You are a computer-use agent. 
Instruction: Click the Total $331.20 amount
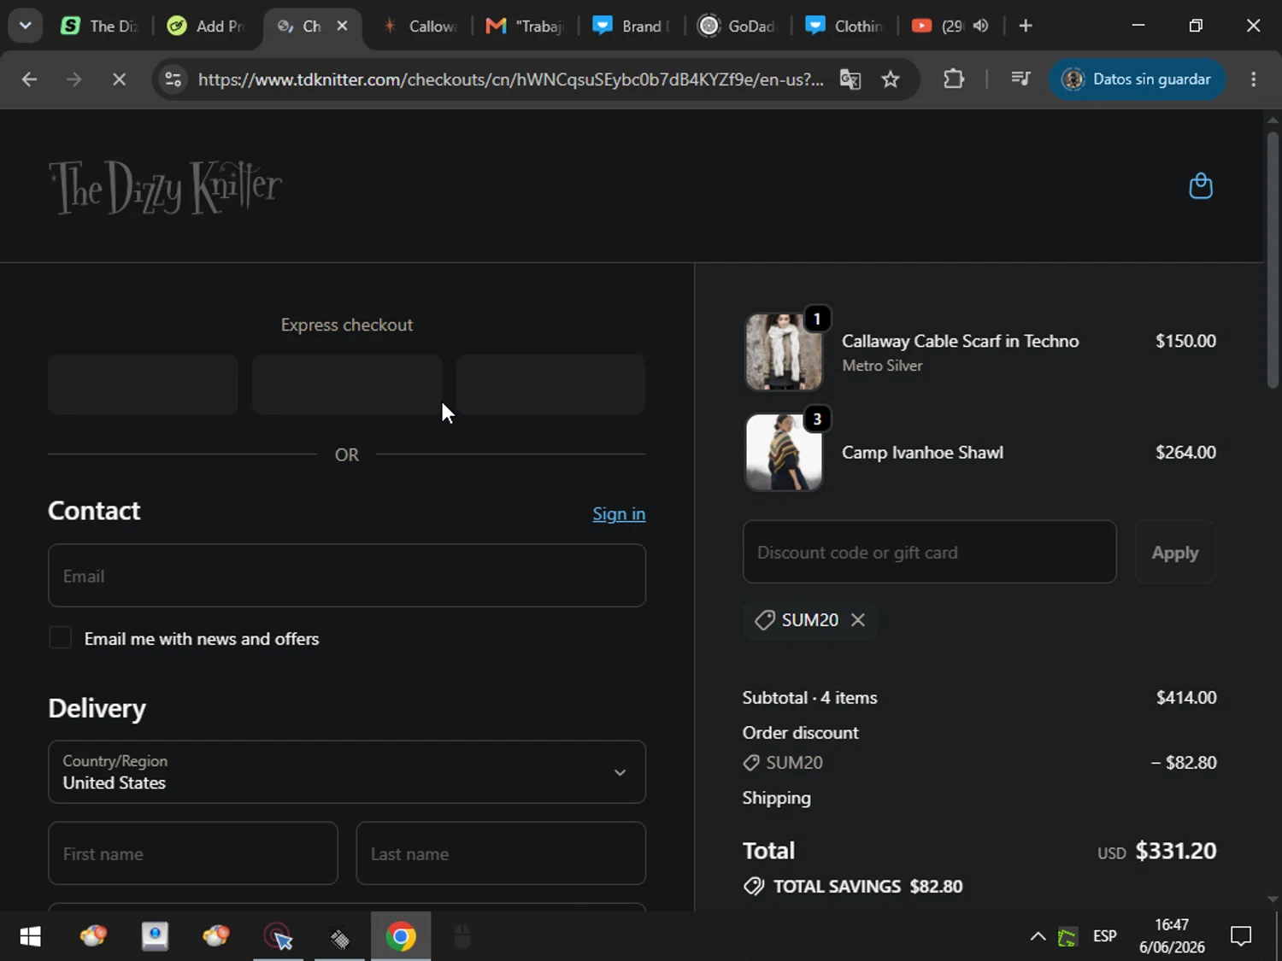click(x=1176, y=851)
